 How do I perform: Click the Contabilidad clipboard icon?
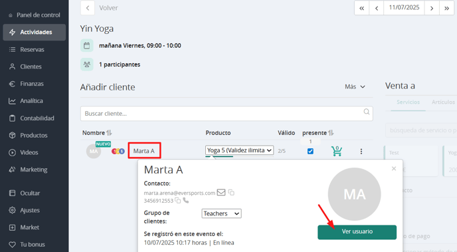pyautogui.click(x=12, y=118)
